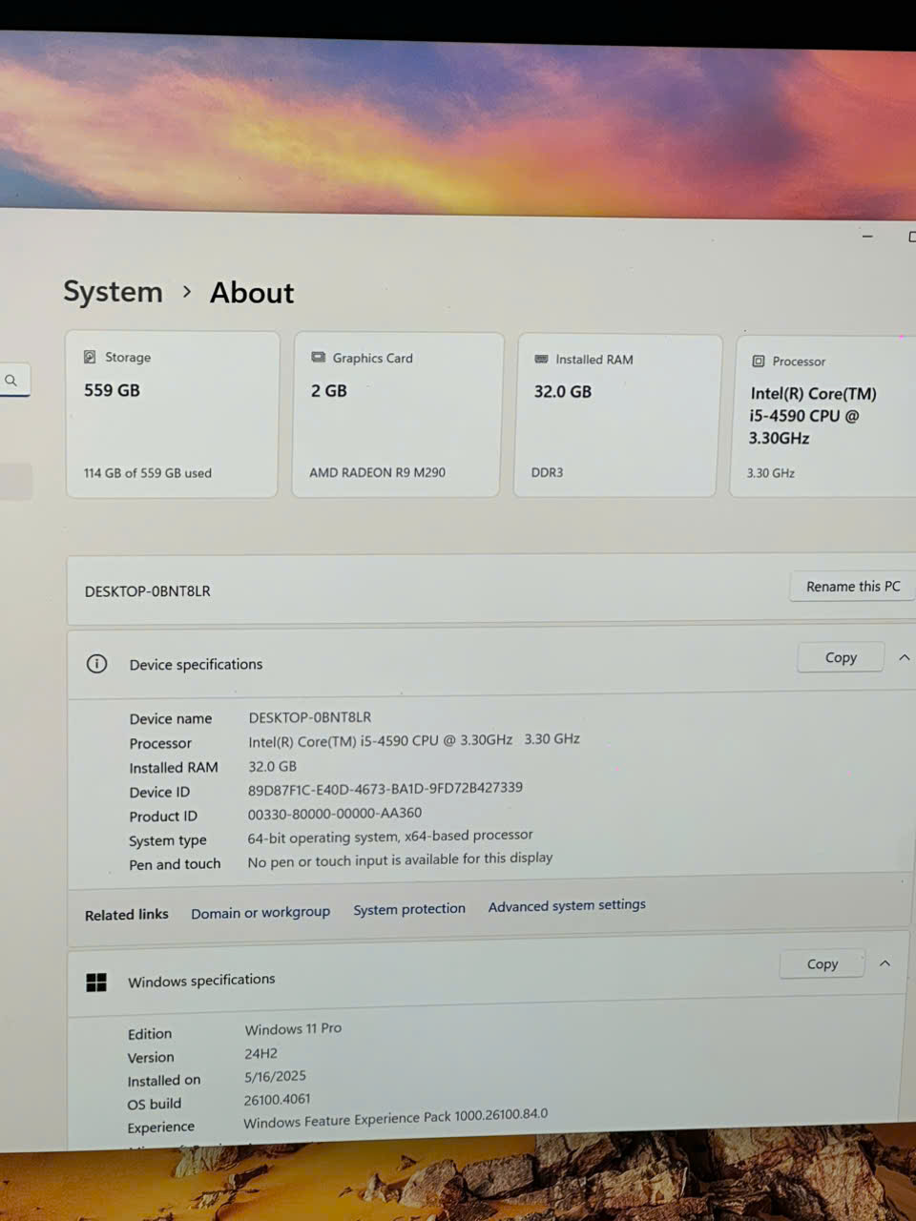Click the Windows logo beside Windows specifications
The width and height of the screenshot is (916, 1221).
point(96,982)
